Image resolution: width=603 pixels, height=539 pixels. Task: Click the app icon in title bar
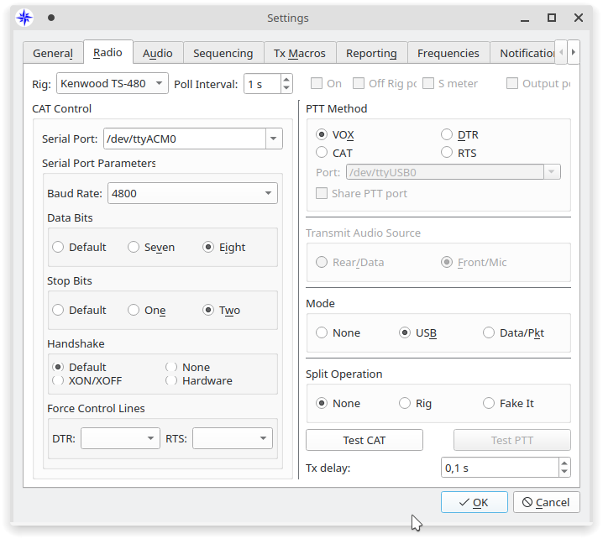pos(25,18)
